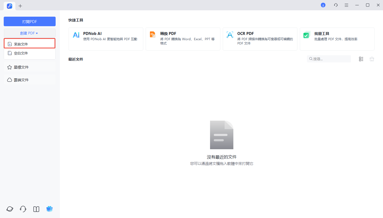Open the user guide book icon
The image size is (383, 218).
click(36, 209)
